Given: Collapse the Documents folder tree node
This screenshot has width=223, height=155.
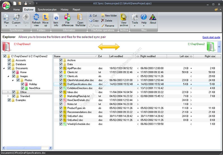Looking at the screenshot, I should [4, 68].
